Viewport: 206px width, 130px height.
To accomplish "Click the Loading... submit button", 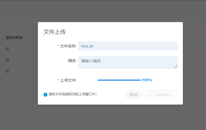I will (160, 94).
